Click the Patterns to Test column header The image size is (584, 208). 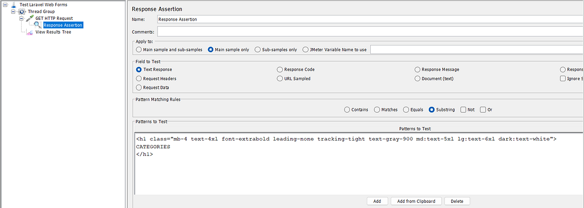415,129
